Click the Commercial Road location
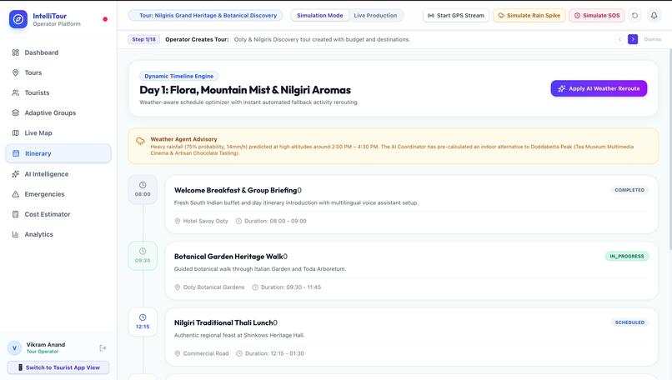This screenshot has width=672, height=380. (x=202, y=354)
